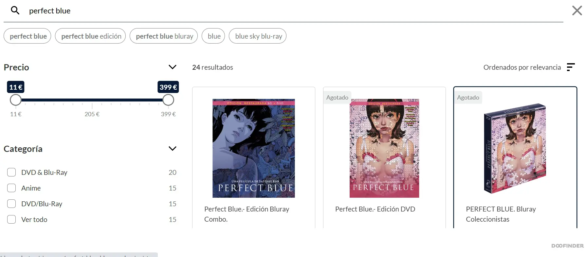Click the Doofinder logo
The height and width of the screenshot is (257, 586).
click(567, 246)
